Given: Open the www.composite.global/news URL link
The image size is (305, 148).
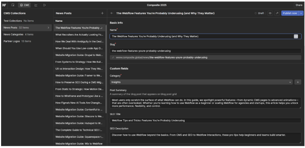Looking at the screenshot, I should [x=162, y=57].
